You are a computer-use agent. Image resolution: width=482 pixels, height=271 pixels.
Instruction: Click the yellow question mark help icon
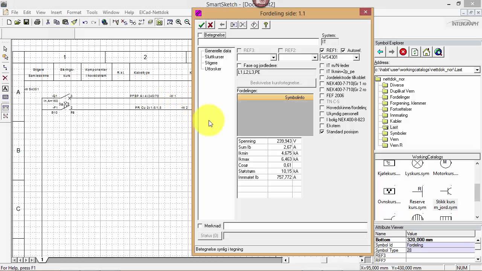pos(266,25)
